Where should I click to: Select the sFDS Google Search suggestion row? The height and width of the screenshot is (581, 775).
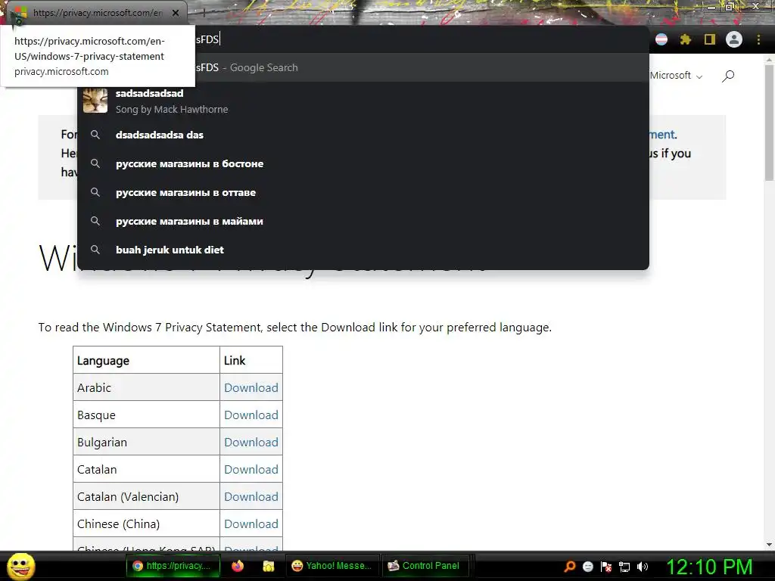(x=363, y=67)
